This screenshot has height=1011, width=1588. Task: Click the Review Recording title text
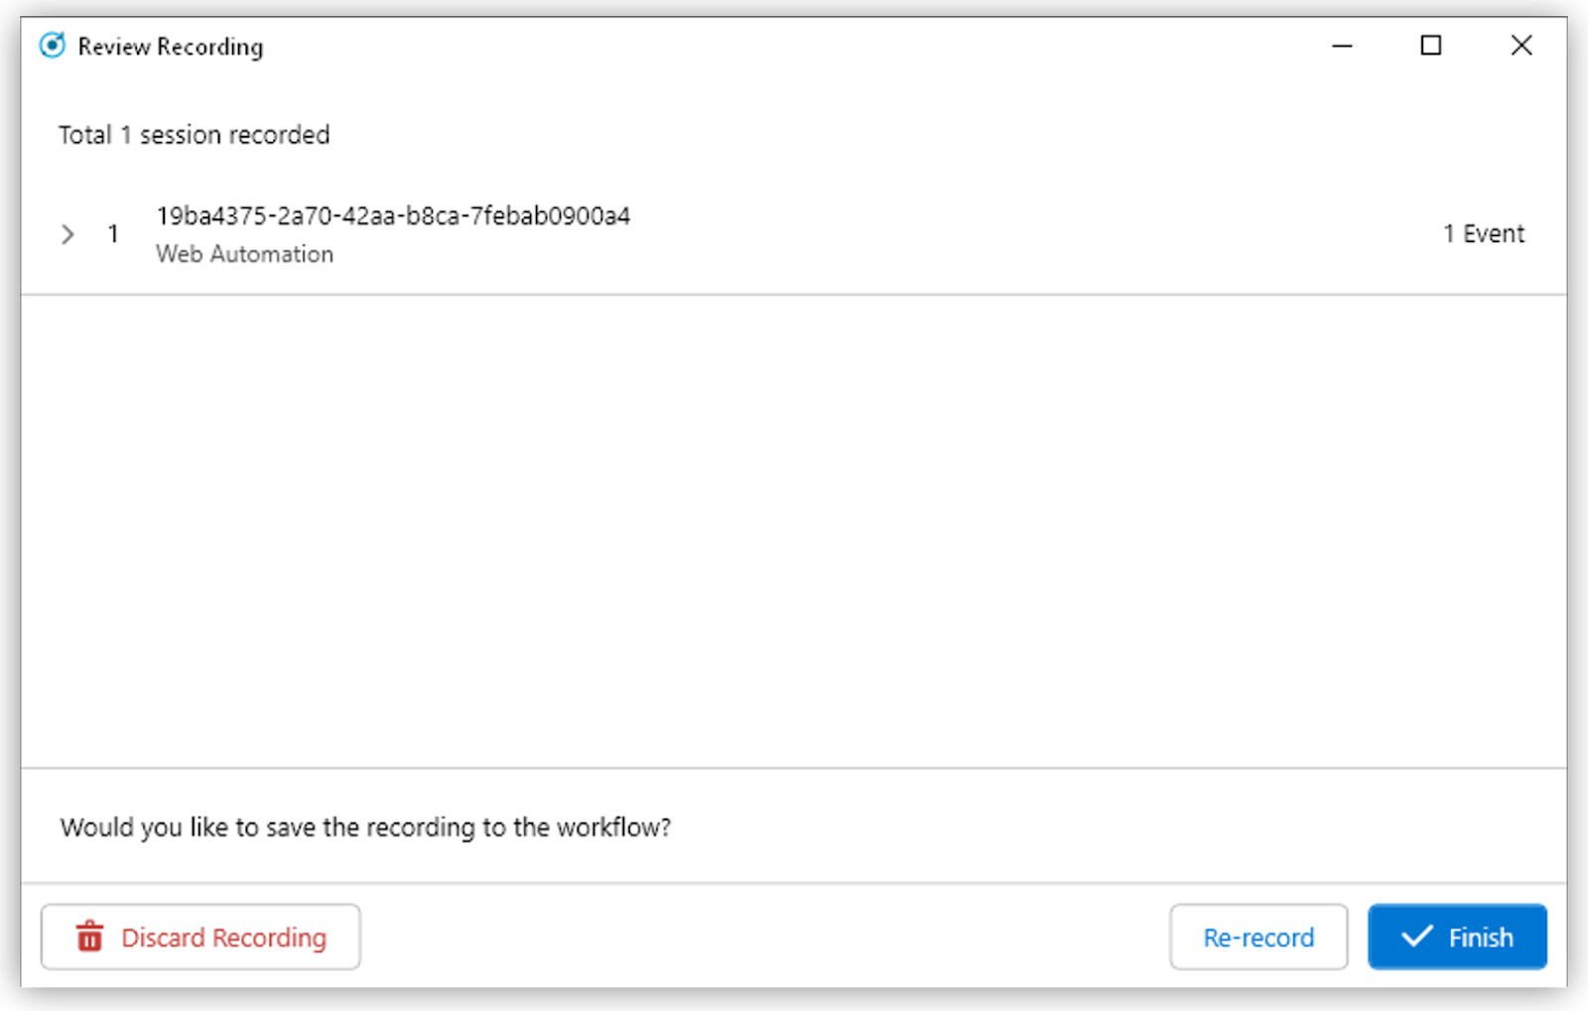pyautogui.click(x=171, y=46)
